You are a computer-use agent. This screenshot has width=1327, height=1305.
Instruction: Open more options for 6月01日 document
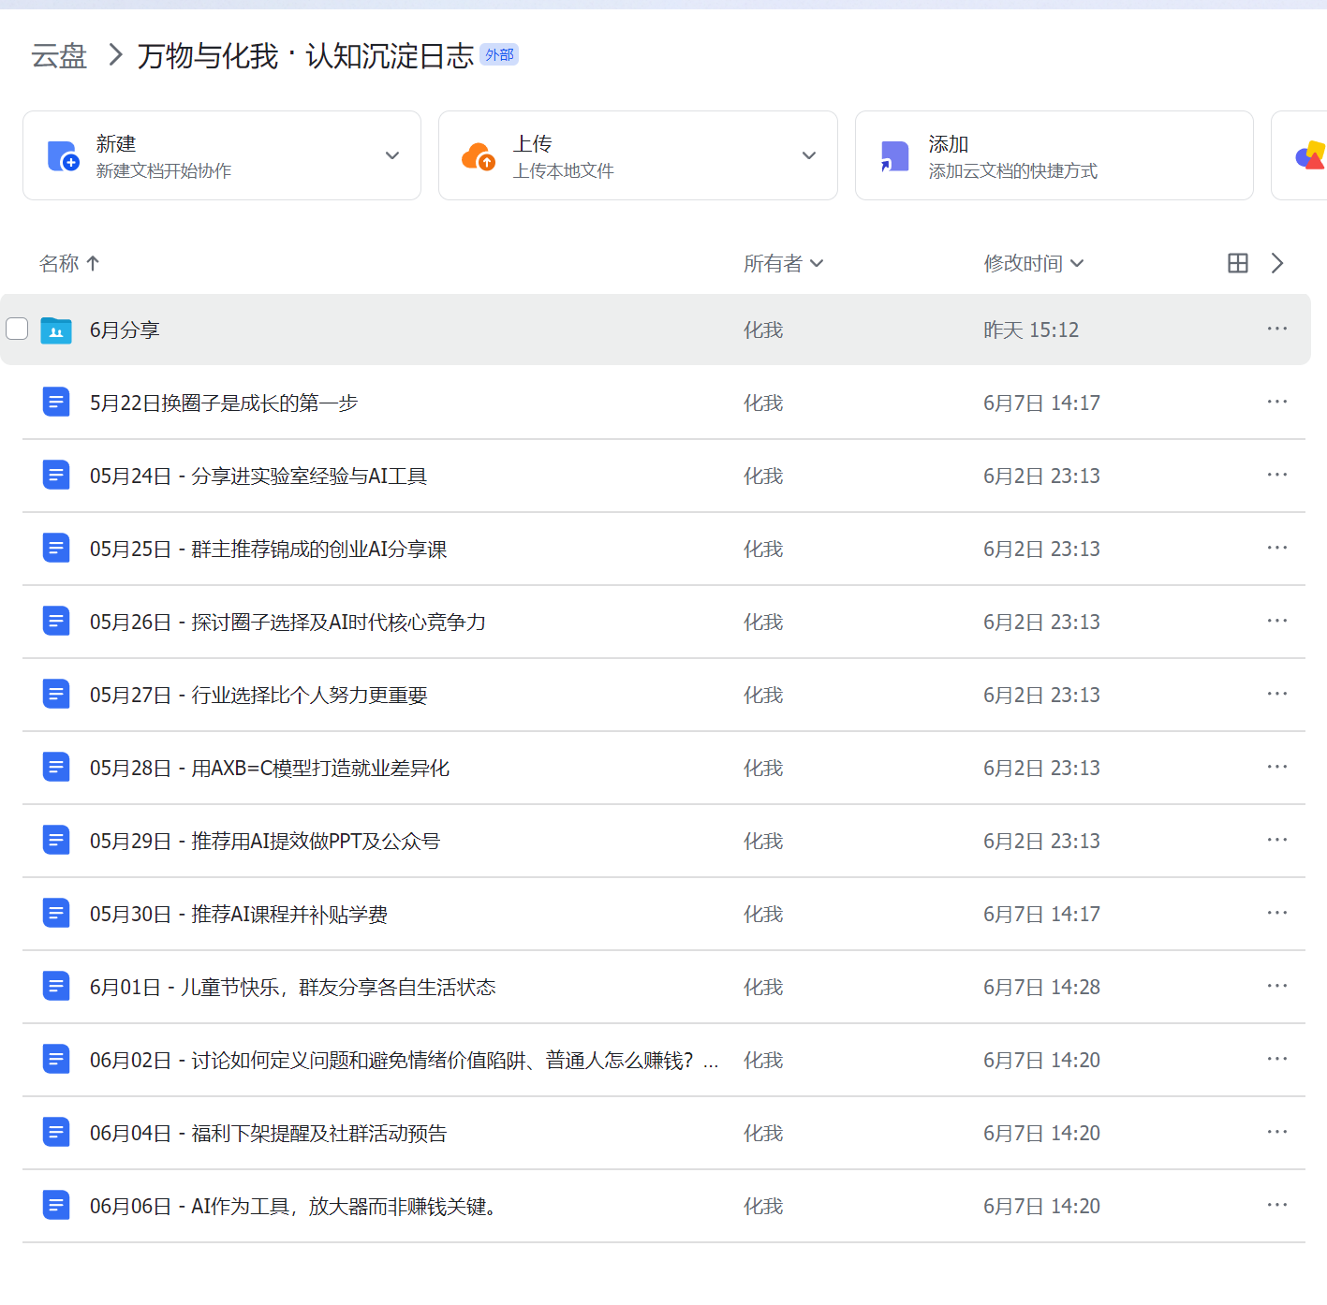1277,986
